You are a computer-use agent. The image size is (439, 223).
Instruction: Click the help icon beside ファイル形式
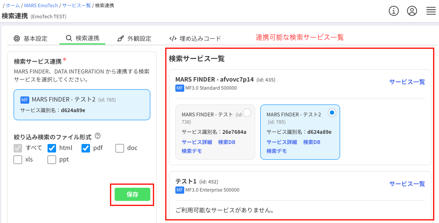tap(97, 136)
